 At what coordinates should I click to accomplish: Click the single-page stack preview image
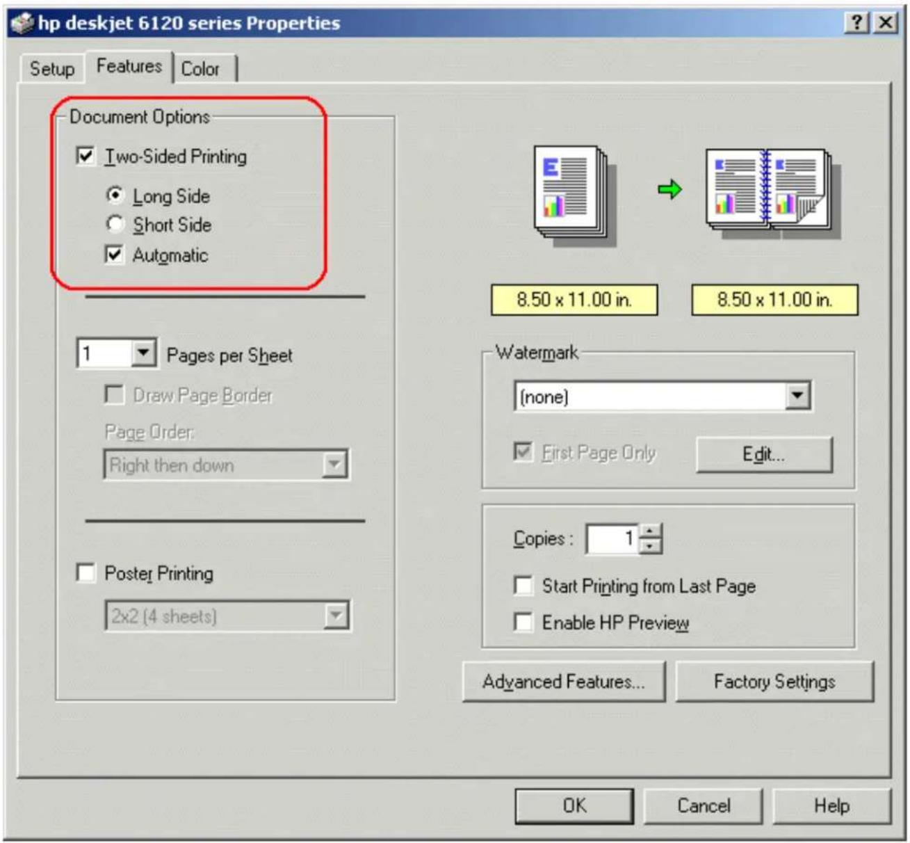point(576,195)
